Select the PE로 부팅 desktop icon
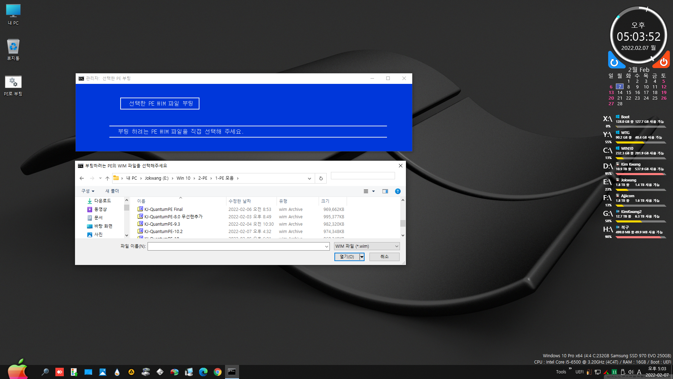Viewport: 673px width, 379px height. coord(13,86)
